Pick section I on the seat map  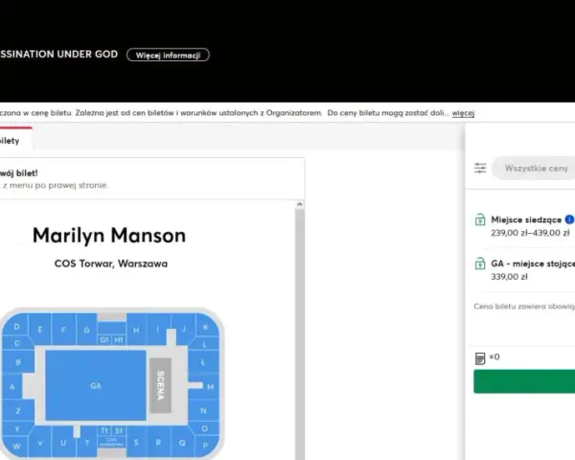158,329
